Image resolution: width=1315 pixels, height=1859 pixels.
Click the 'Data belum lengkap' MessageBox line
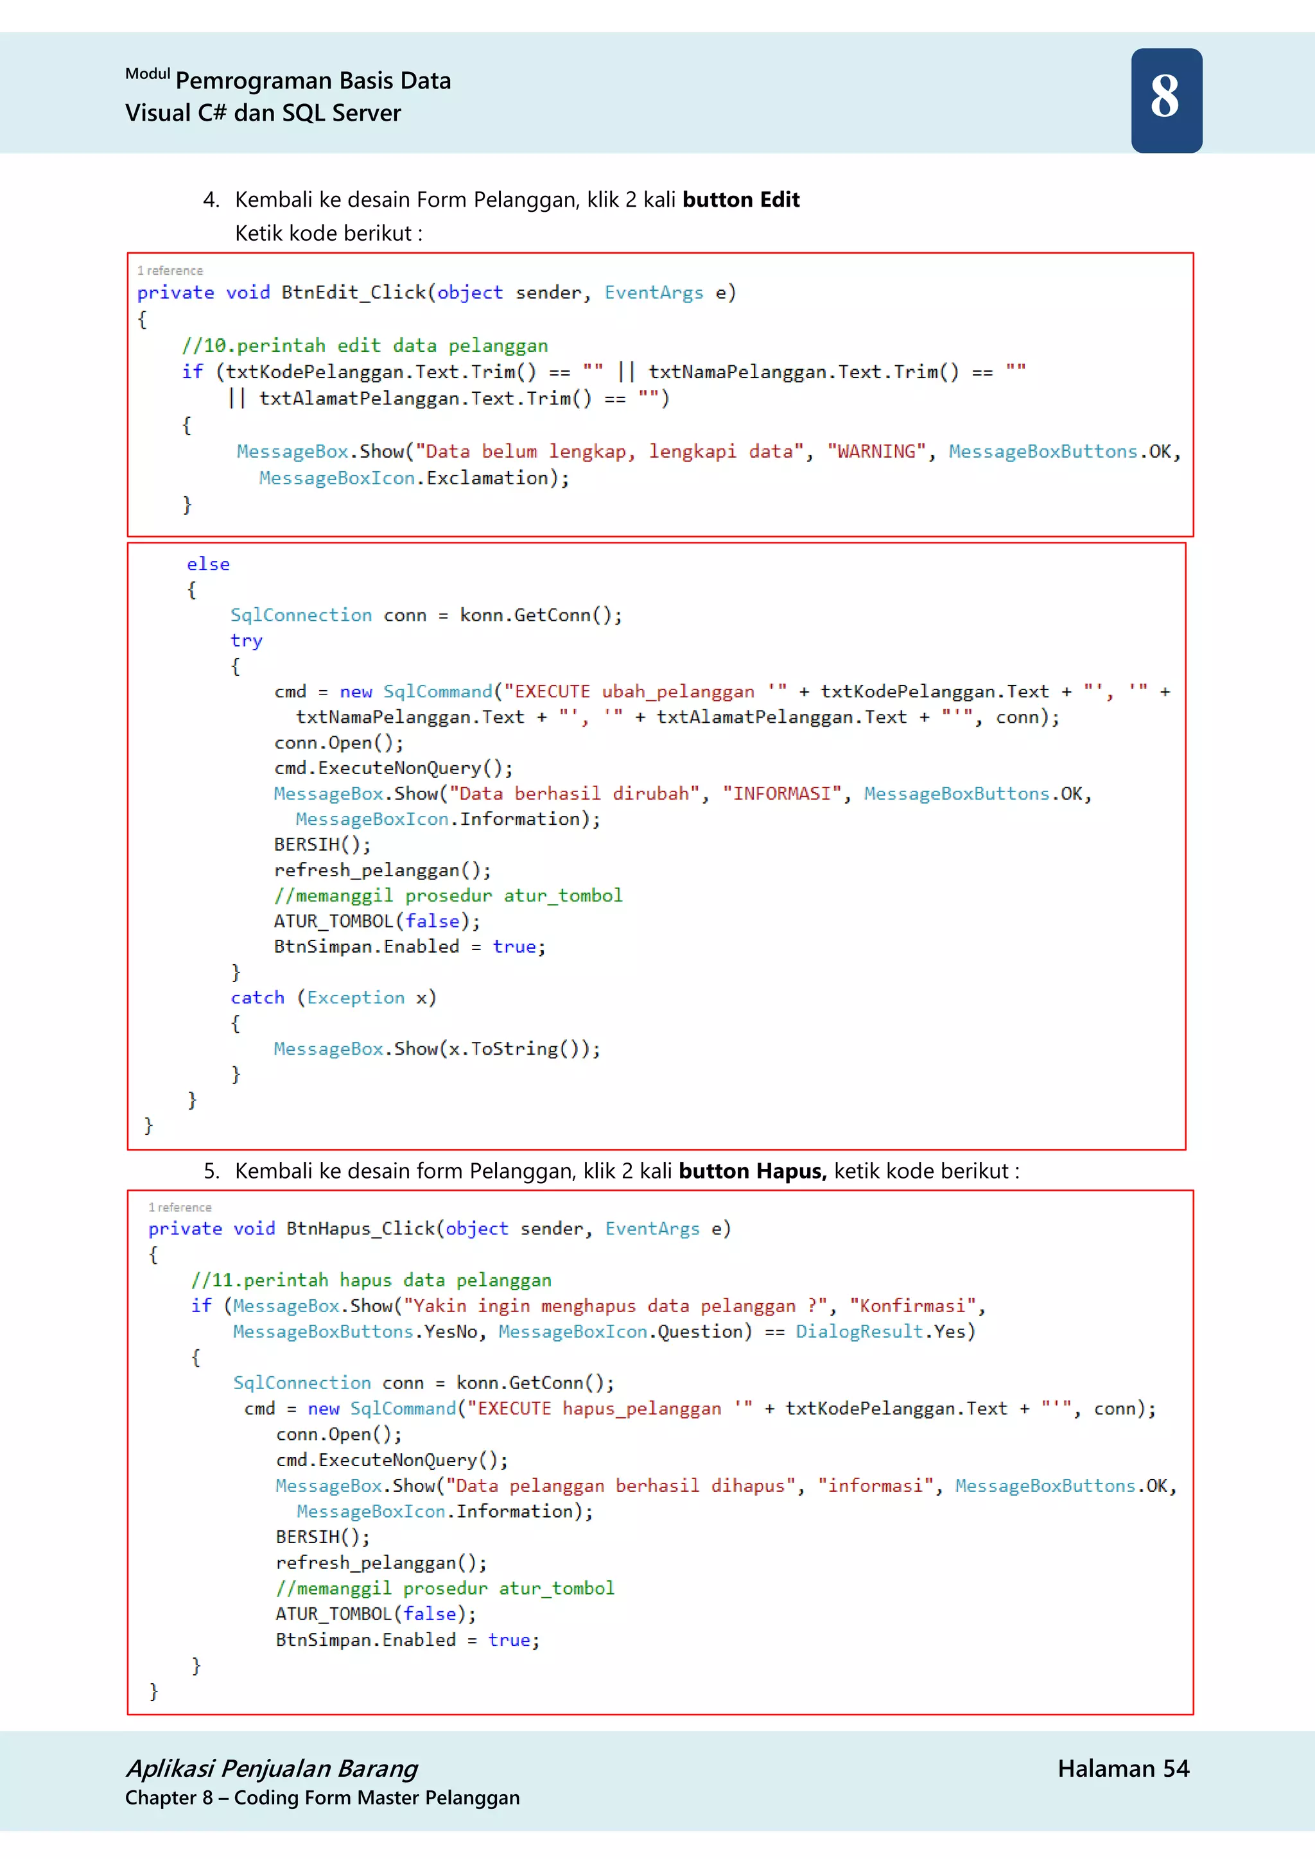pos(708,452)
